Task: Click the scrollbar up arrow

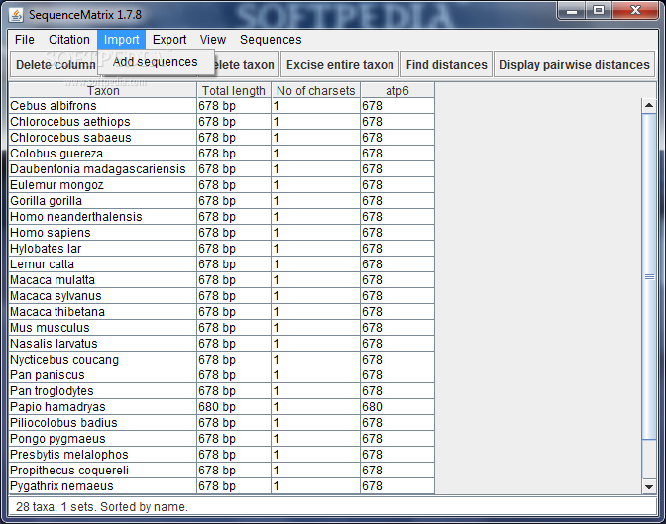Action: point(648,105)
